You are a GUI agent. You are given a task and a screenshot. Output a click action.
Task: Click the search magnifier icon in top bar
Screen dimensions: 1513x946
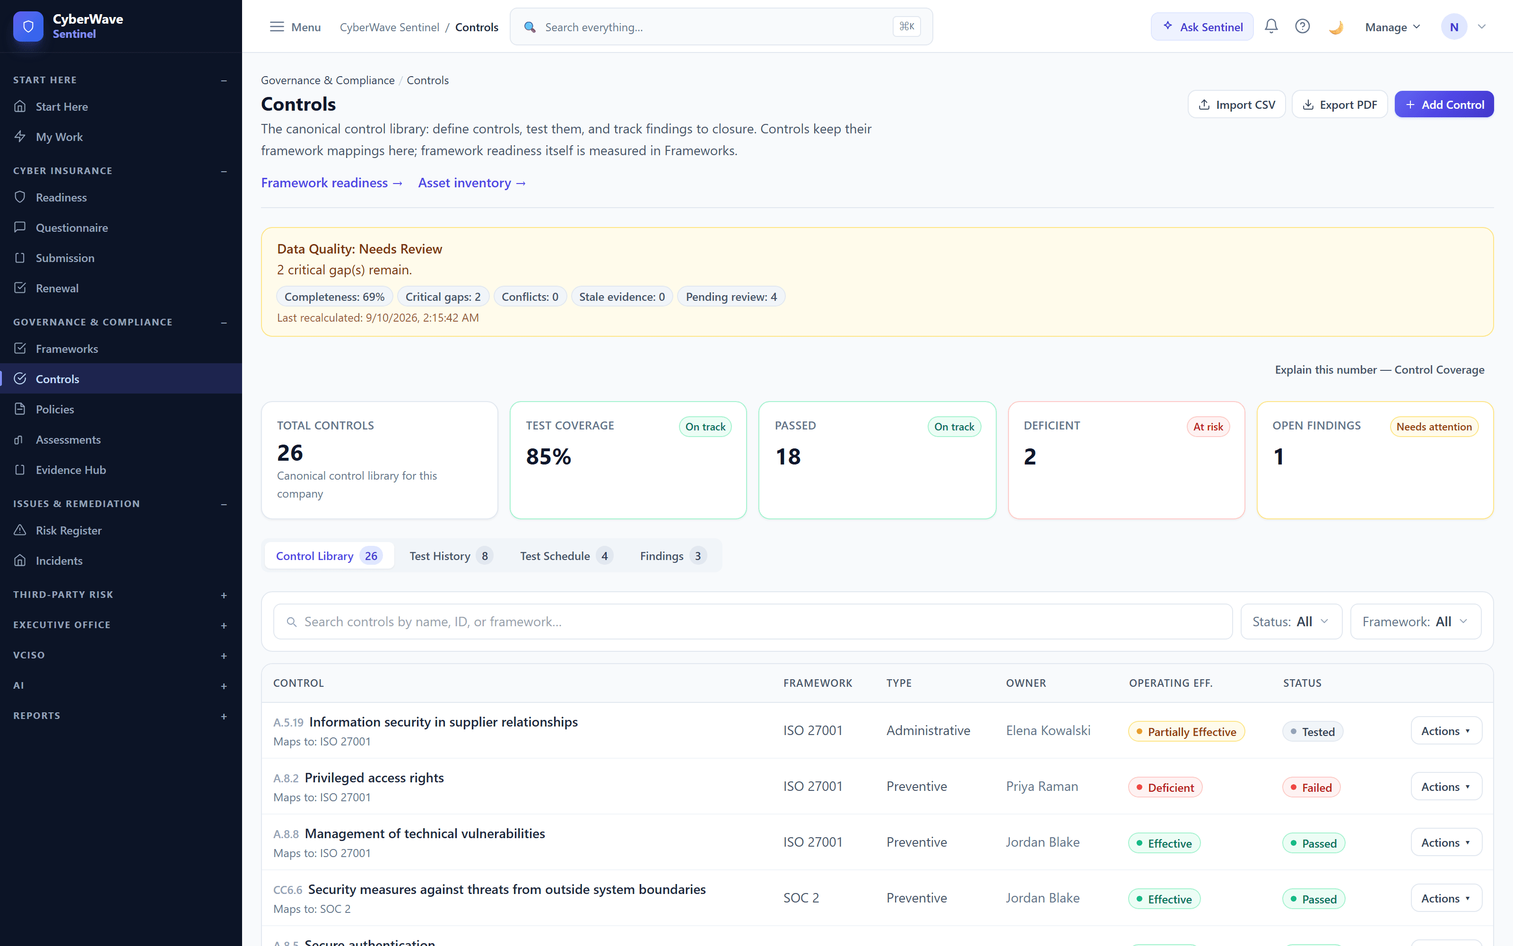tap(530, 27)
